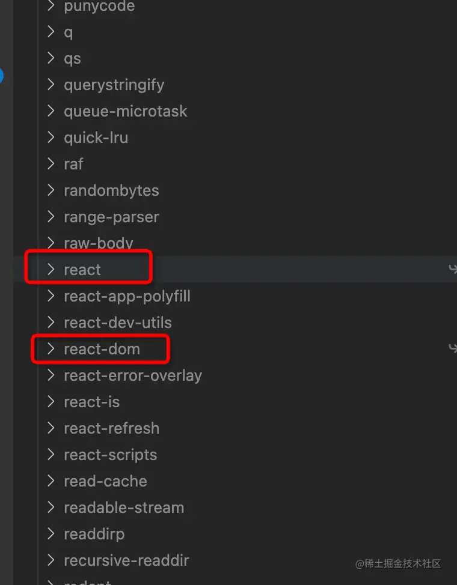Expand the react-dom folder chevron
Viewport: 457px width, 585px height.
pyautogui.click(x=51, y=349)
